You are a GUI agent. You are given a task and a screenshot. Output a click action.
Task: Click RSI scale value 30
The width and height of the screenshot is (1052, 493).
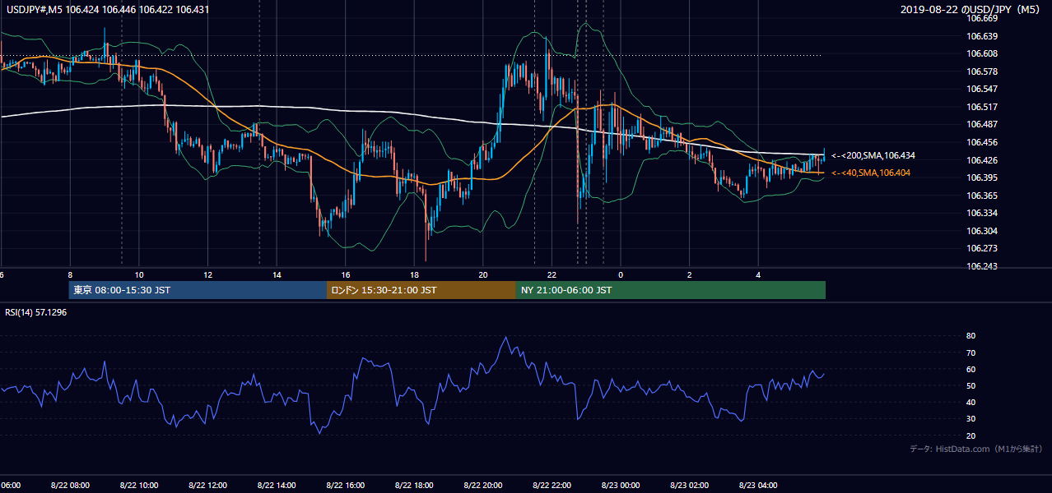coord(971,419)
